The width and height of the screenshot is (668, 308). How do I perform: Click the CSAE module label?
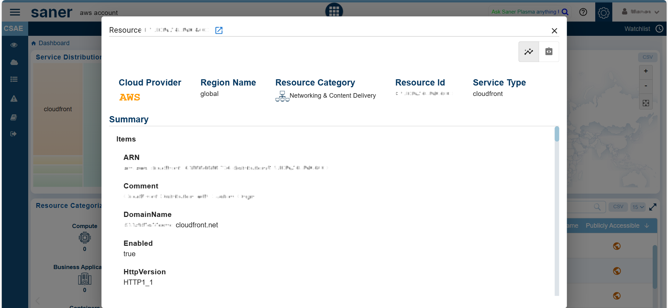(14, 29)
